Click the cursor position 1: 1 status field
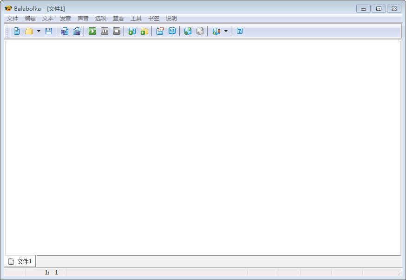This screenshot has width=406, height=280. tap(46, 272)
